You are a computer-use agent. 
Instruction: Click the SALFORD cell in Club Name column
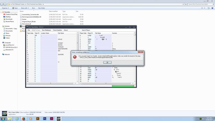coord(61,55)
